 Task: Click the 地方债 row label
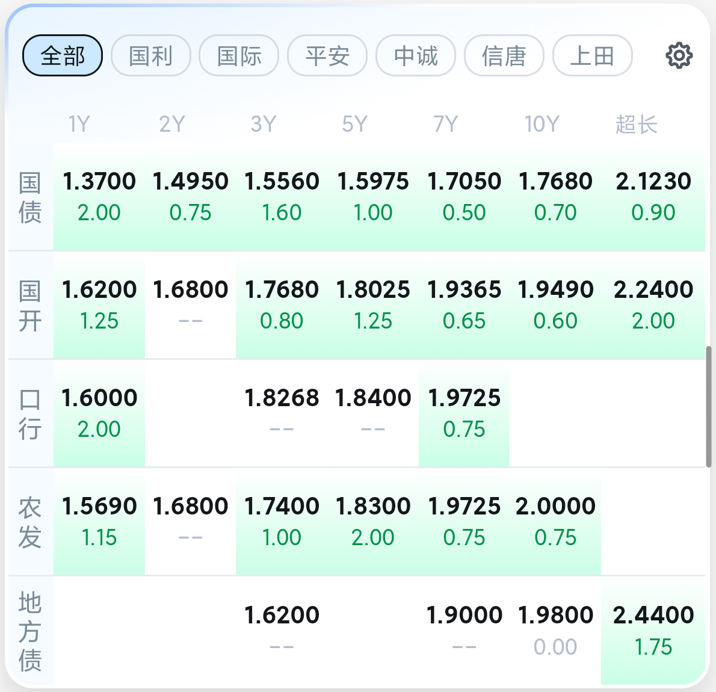click(x=30, y=631)
